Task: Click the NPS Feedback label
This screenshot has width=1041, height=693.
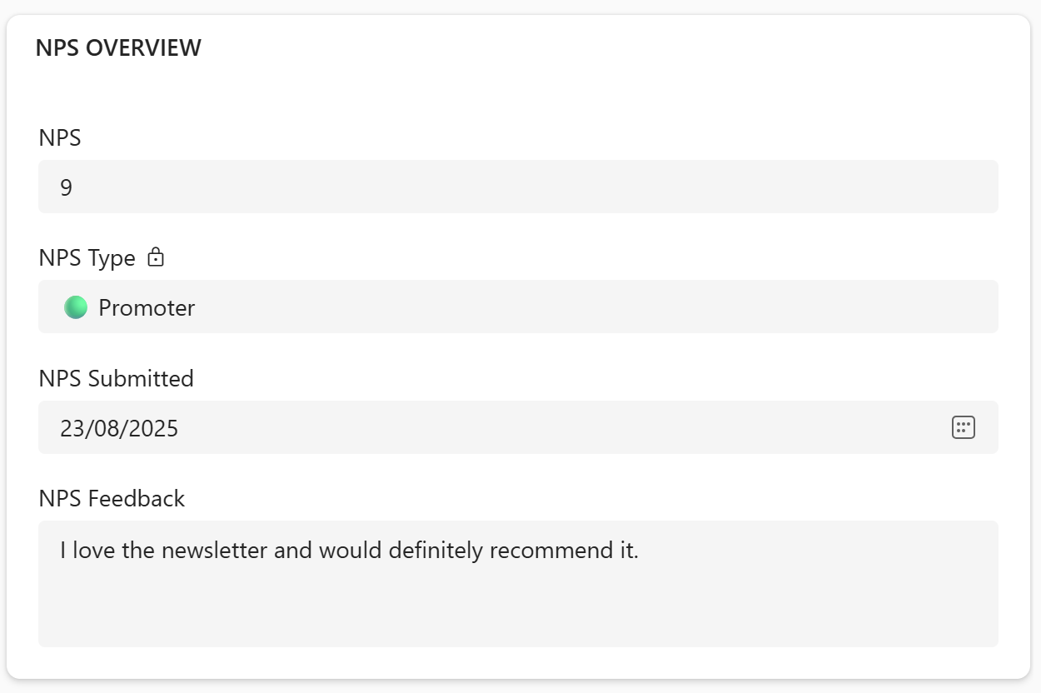Action: pos(112,498)
